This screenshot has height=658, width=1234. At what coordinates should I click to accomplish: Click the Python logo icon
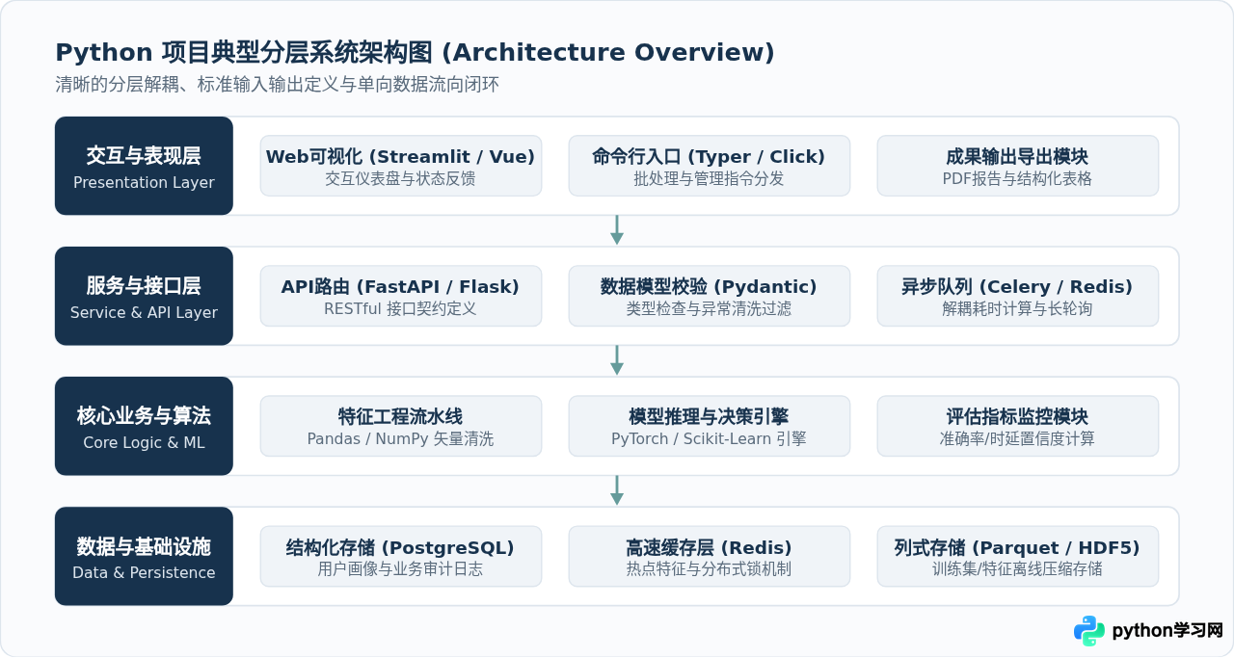coord(1089,631)
